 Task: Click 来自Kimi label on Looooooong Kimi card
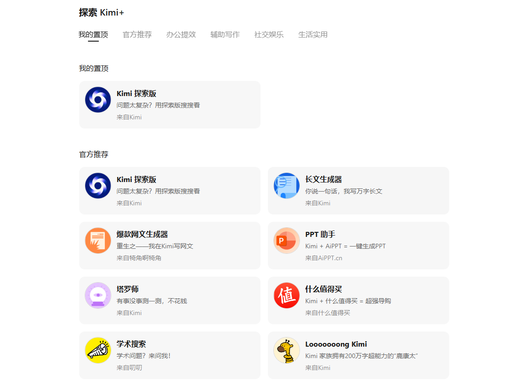pos(318,368)
